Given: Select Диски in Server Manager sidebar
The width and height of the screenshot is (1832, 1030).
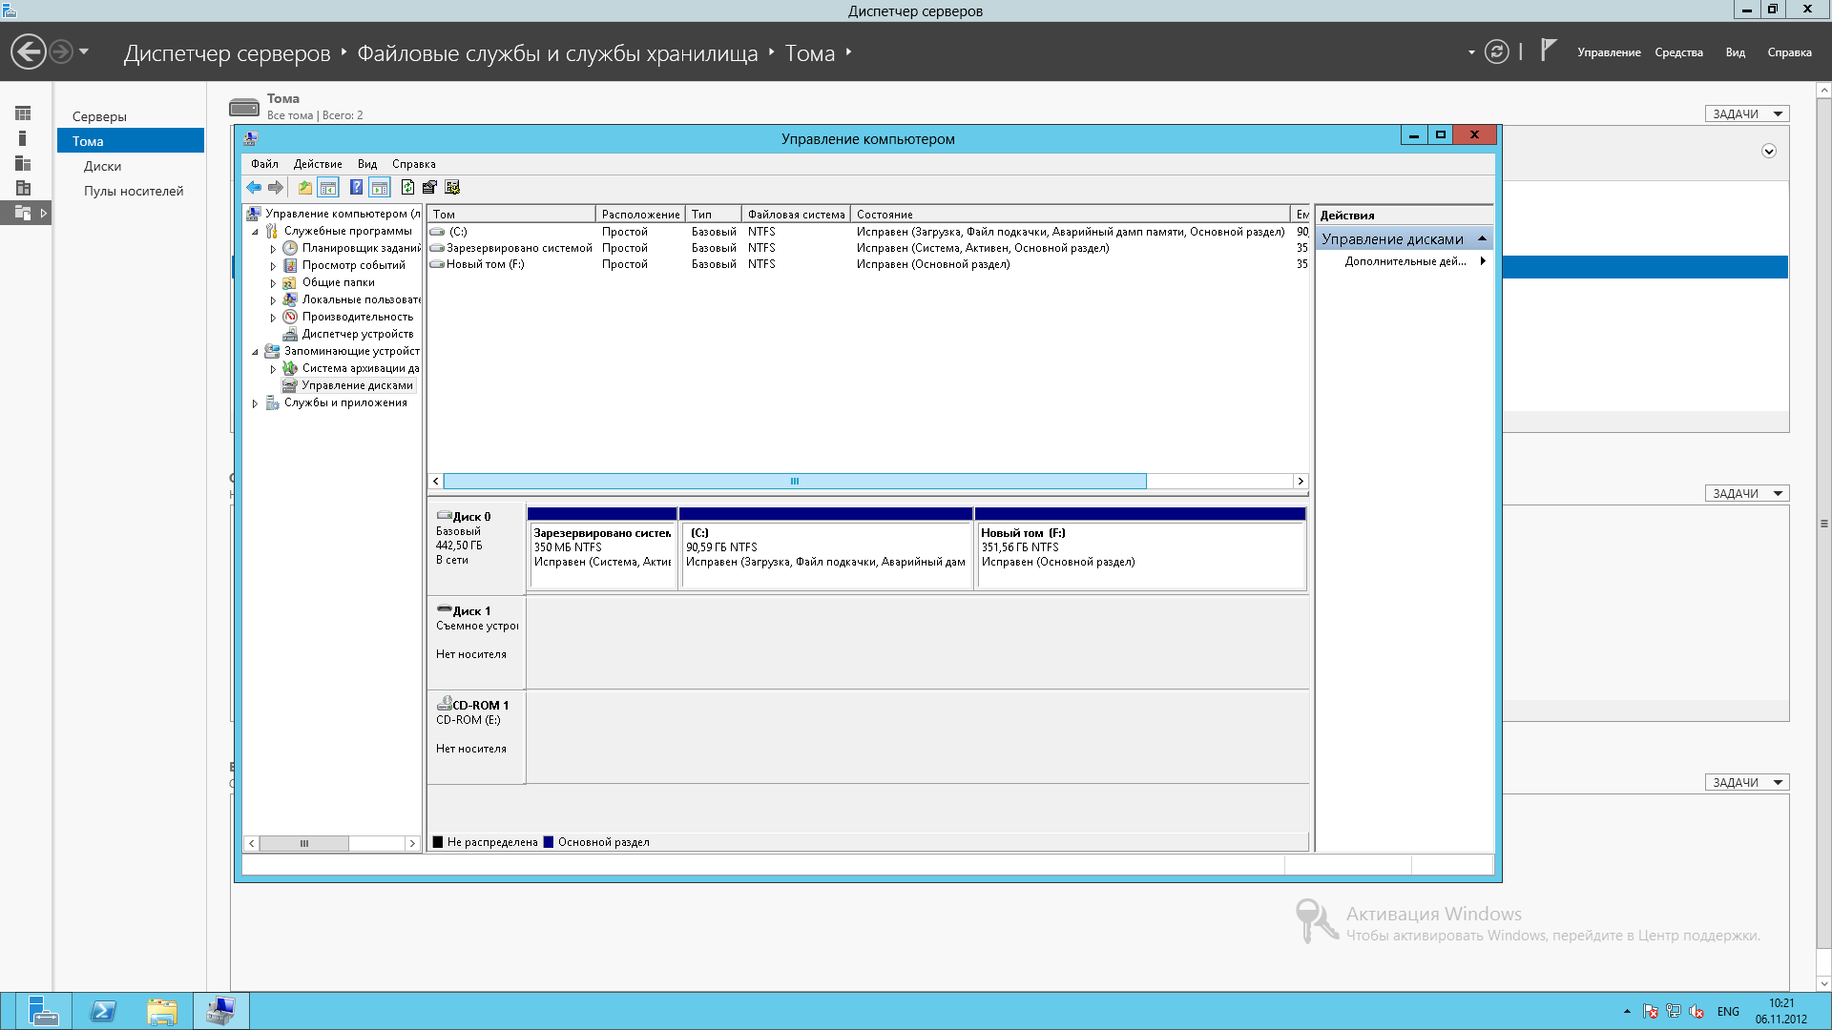Looking at the screenshot, I should click(102, 166).
